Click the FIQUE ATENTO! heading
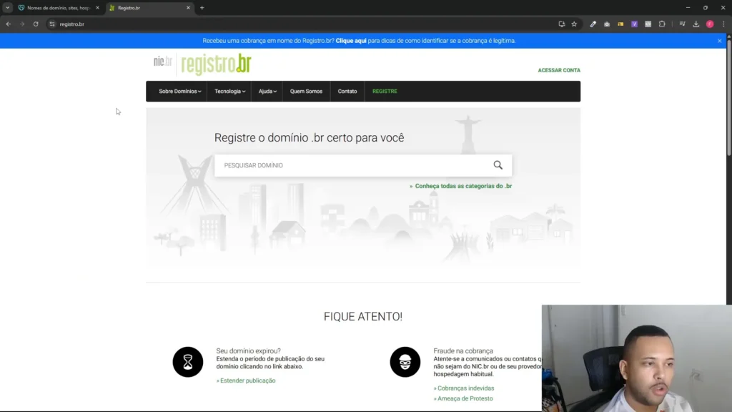The height and width of the screenshot is (412, 732). click(x=363, y=316)
